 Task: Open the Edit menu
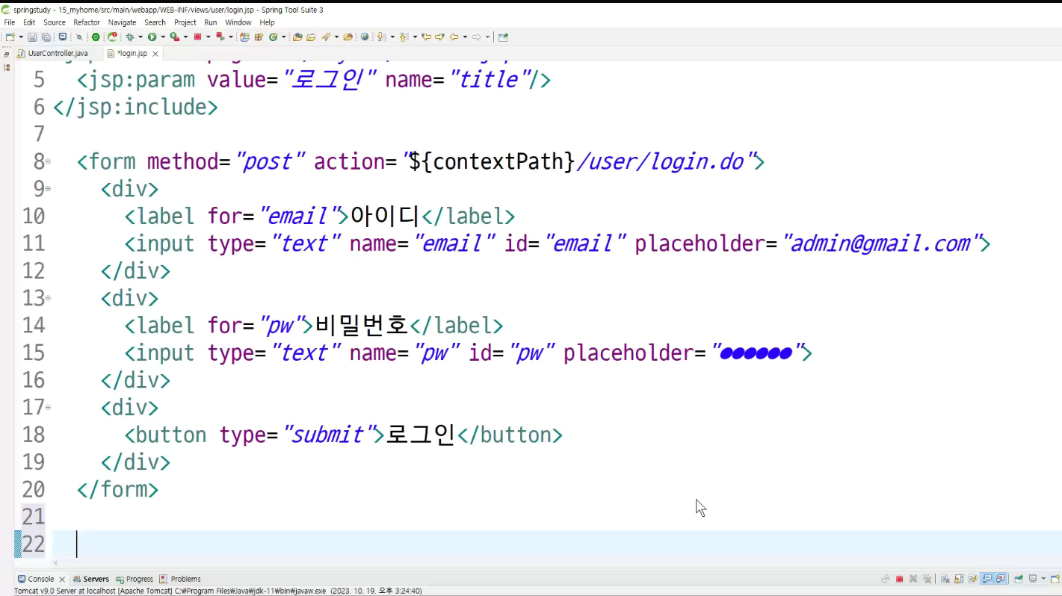(x=29, y=22)
